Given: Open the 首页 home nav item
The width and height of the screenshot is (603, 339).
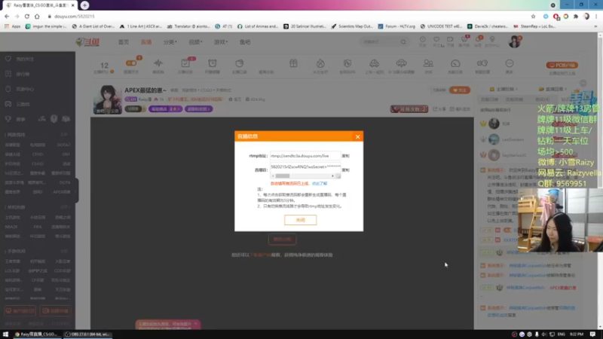Looking at the screenshot, I should click(x=124, y=42).
